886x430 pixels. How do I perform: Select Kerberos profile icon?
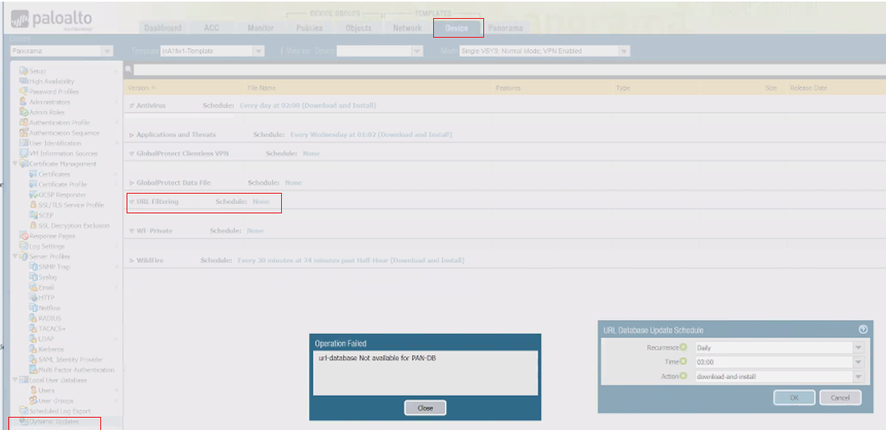(x=33, y=350)
